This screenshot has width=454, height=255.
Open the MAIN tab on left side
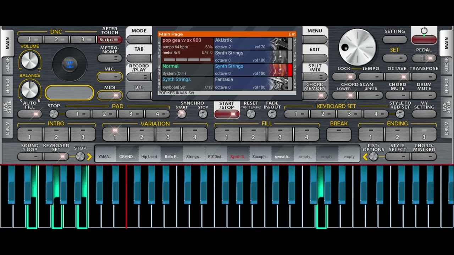pos(7,42)
